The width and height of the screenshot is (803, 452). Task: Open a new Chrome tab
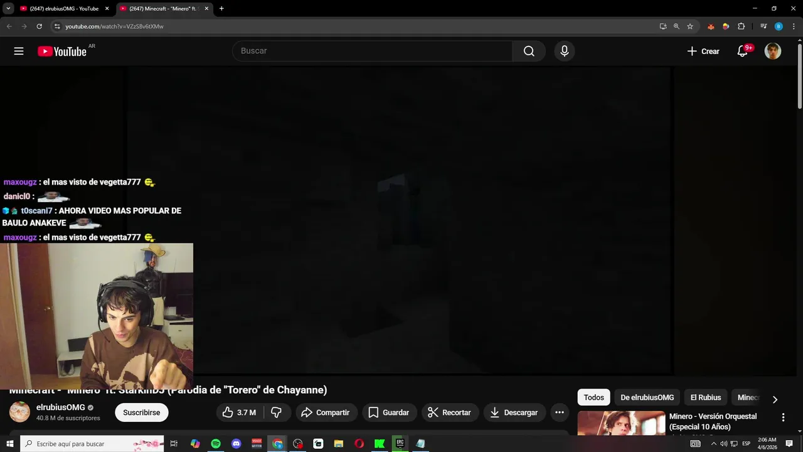click(x=221, y=9)
